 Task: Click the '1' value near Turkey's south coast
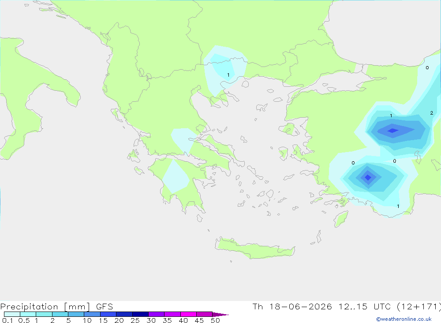(x=398, y=206)
